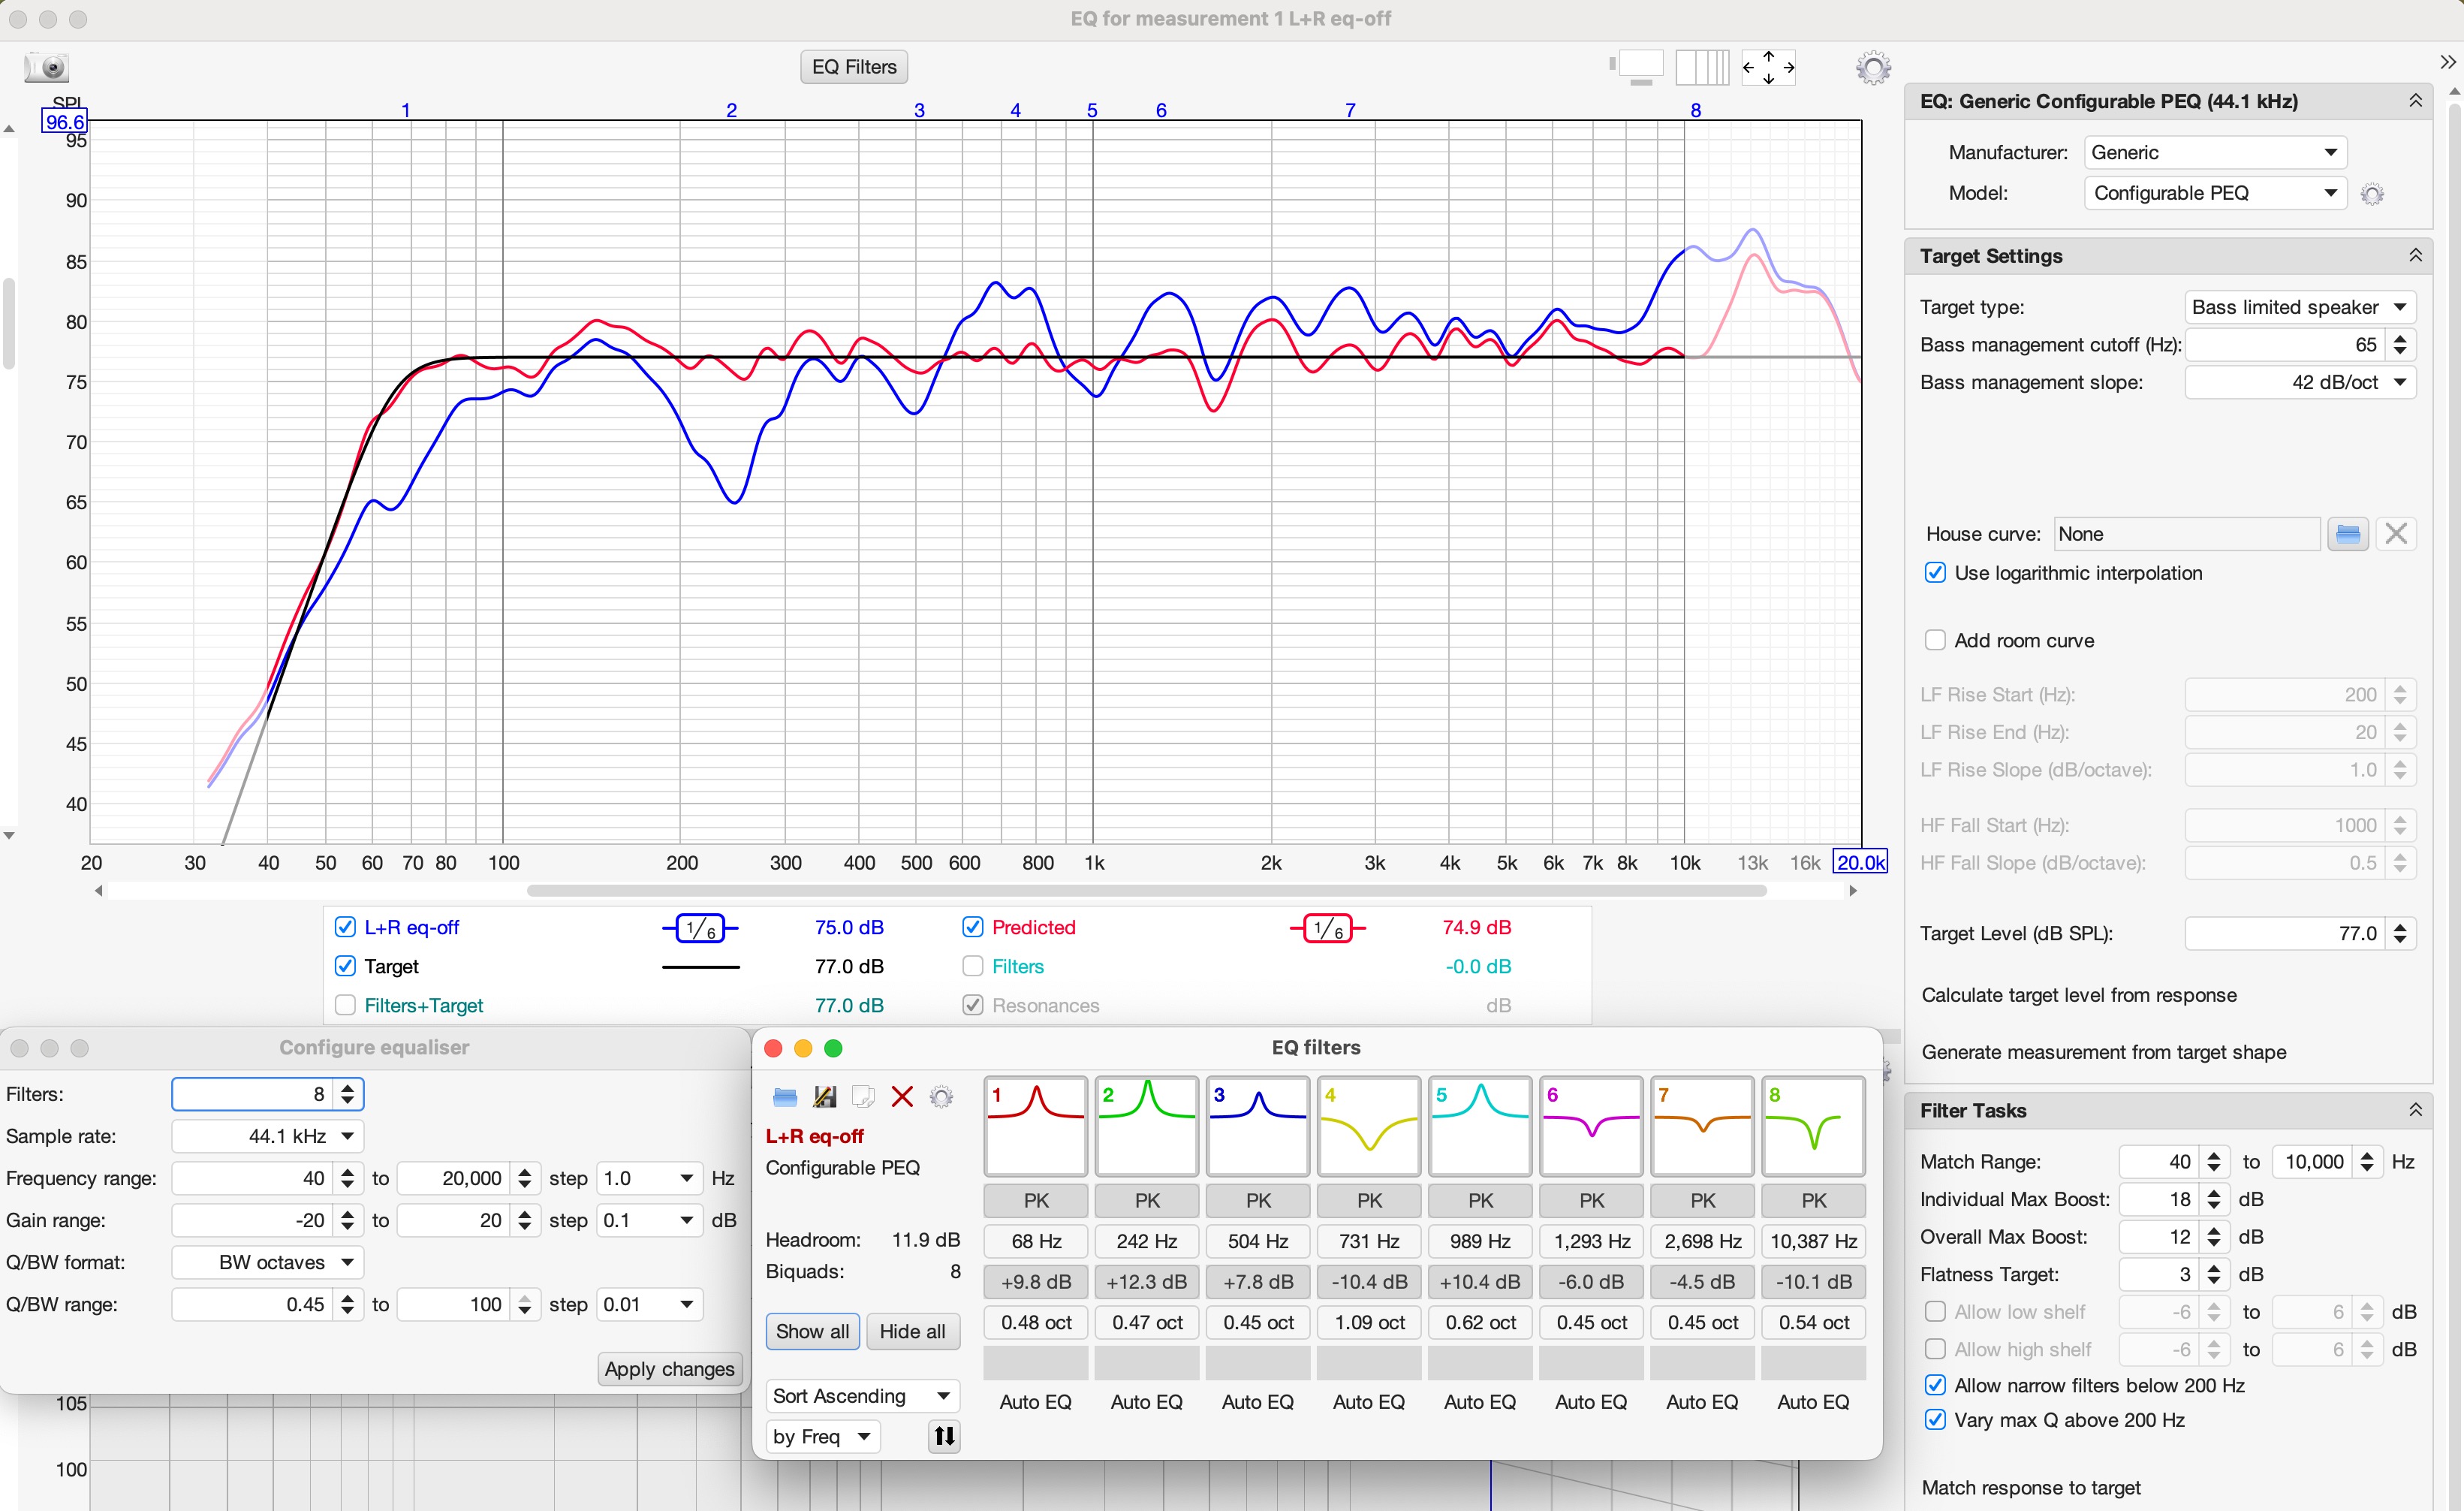Click the sort filters up-down arrows button
The height and width of the screenshot is (1511, 2464).
[x=944, y=1437]
